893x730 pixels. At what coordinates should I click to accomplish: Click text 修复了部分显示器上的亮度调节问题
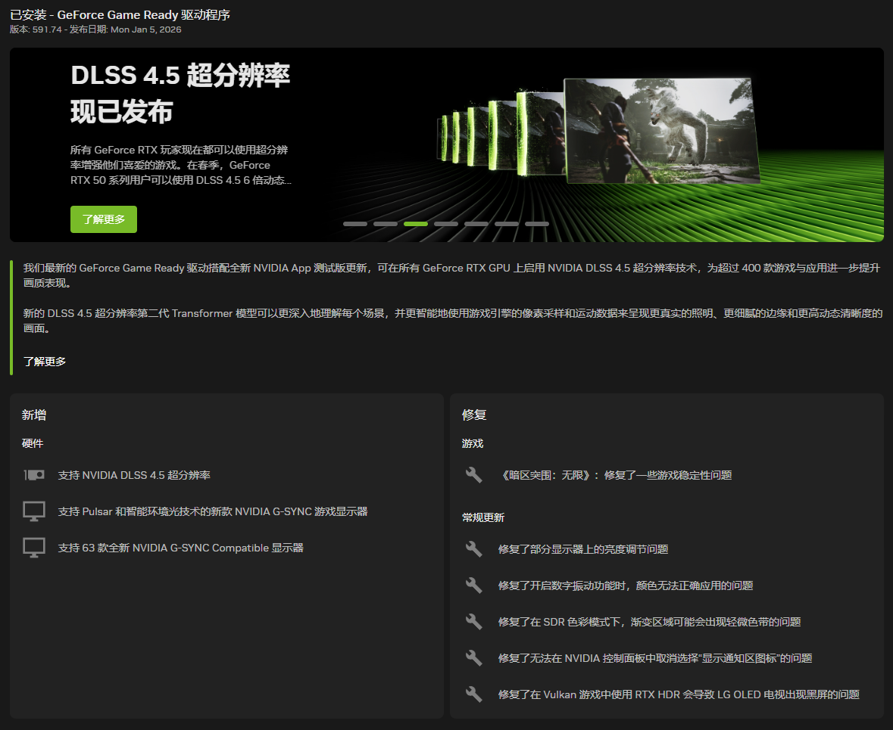[x=583, y=549]
